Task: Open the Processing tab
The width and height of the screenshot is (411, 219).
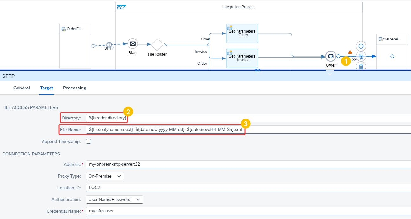Action: click(x=75, y=88)
